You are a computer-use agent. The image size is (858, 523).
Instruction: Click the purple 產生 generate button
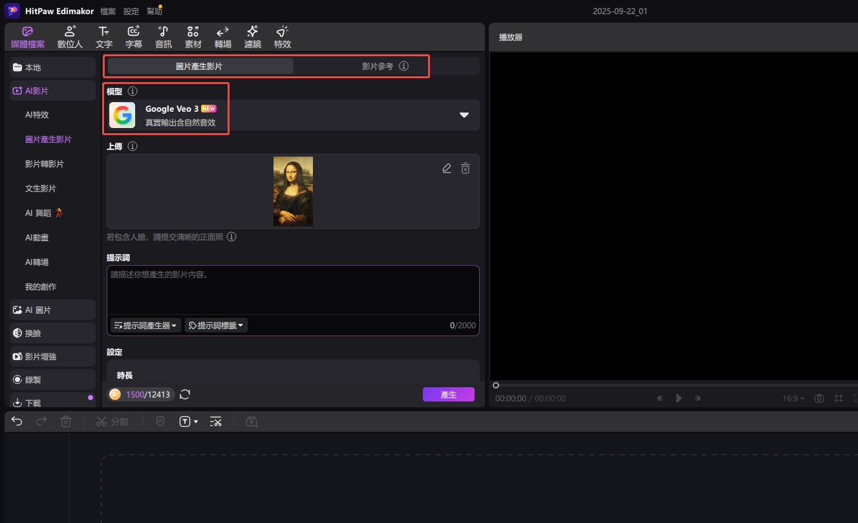coord(448,394)
